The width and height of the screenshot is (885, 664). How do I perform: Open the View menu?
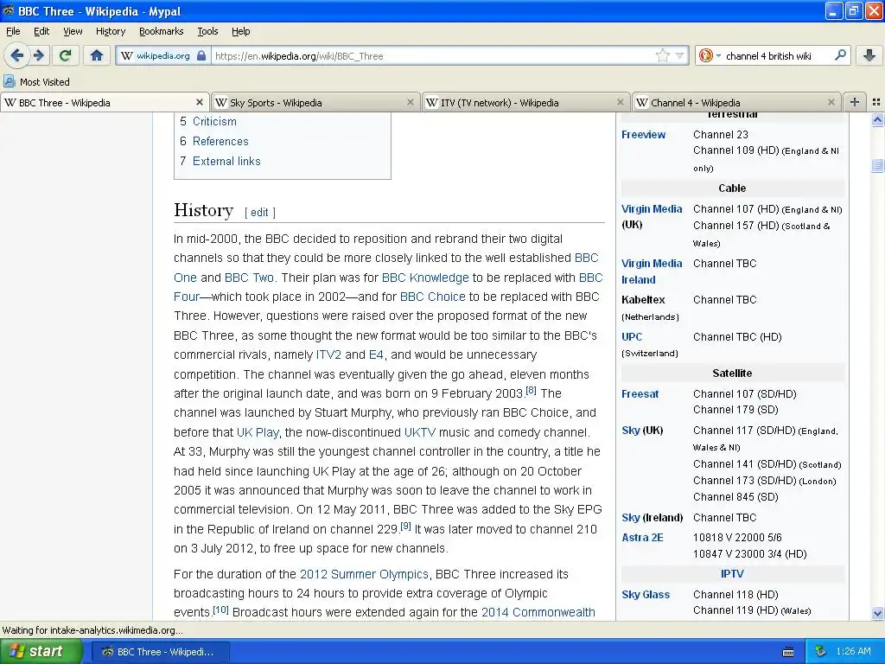tap(73, 31)
